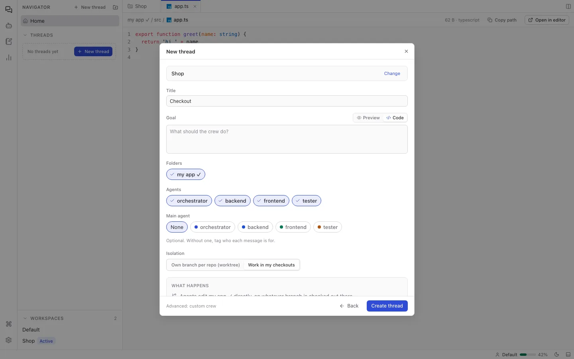Toggle the bottom panel icon in status bar
574x359 pixels.
[x=568, y=355]
